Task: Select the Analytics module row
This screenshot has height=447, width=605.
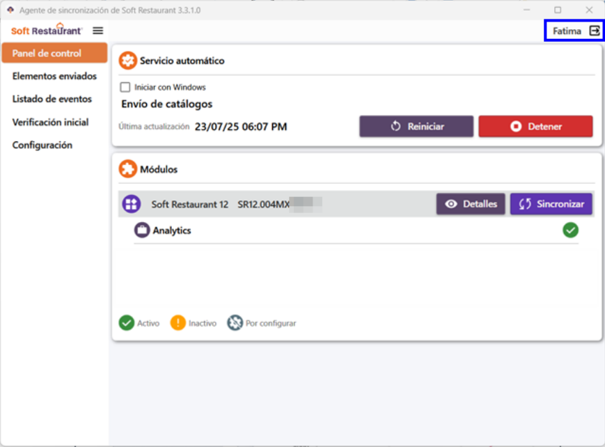Action: [x=356, y=230]
